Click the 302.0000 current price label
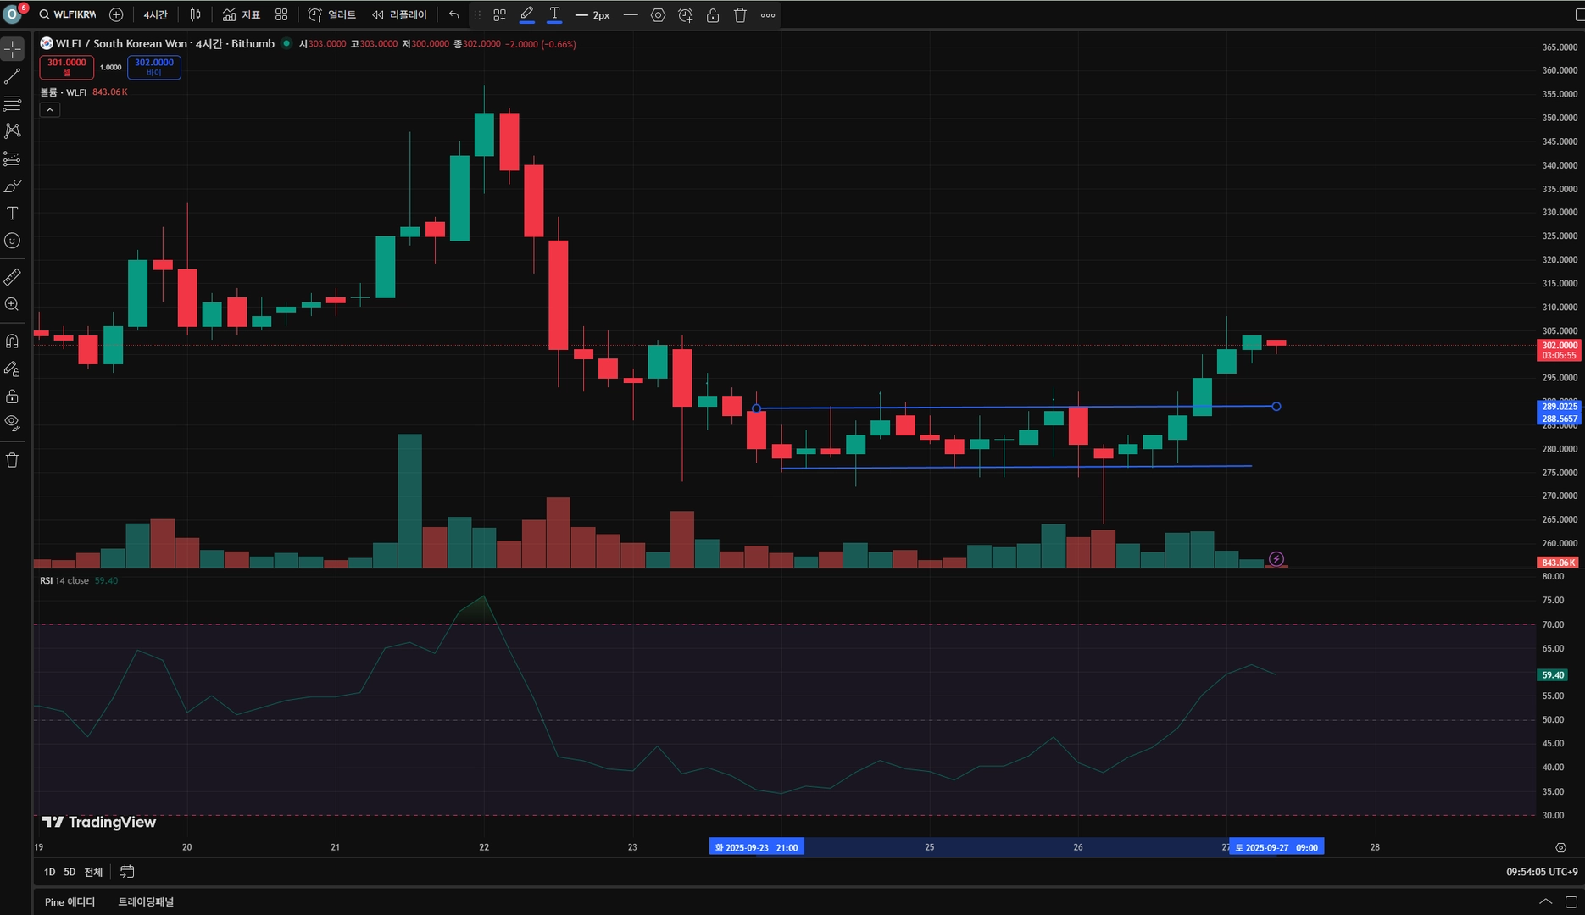Image resolution: width=1585 pixels, height=915 pixels. click(x=1559, y=346)
